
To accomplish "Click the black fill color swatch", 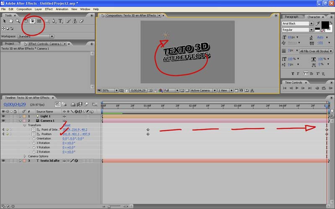I will (325, 25).
